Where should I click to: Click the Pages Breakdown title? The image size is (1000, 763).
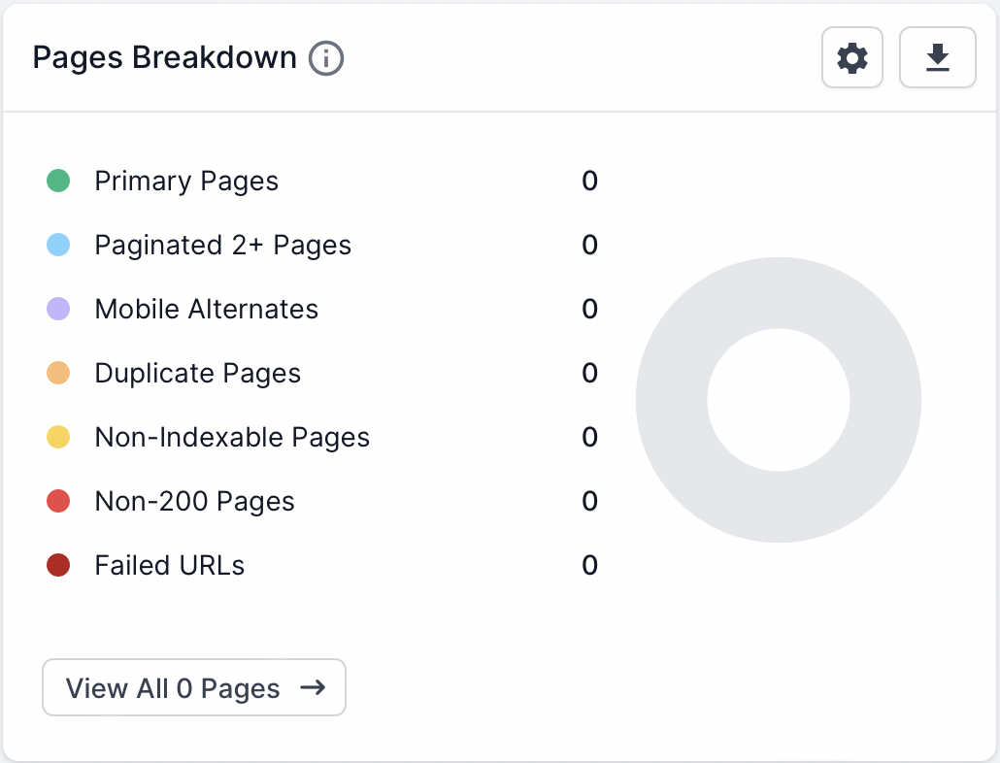163,57
